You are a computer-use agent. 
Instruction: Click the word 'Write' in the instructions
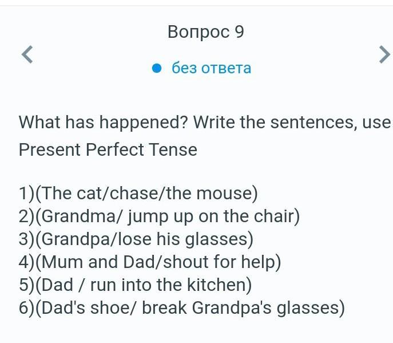214,122
